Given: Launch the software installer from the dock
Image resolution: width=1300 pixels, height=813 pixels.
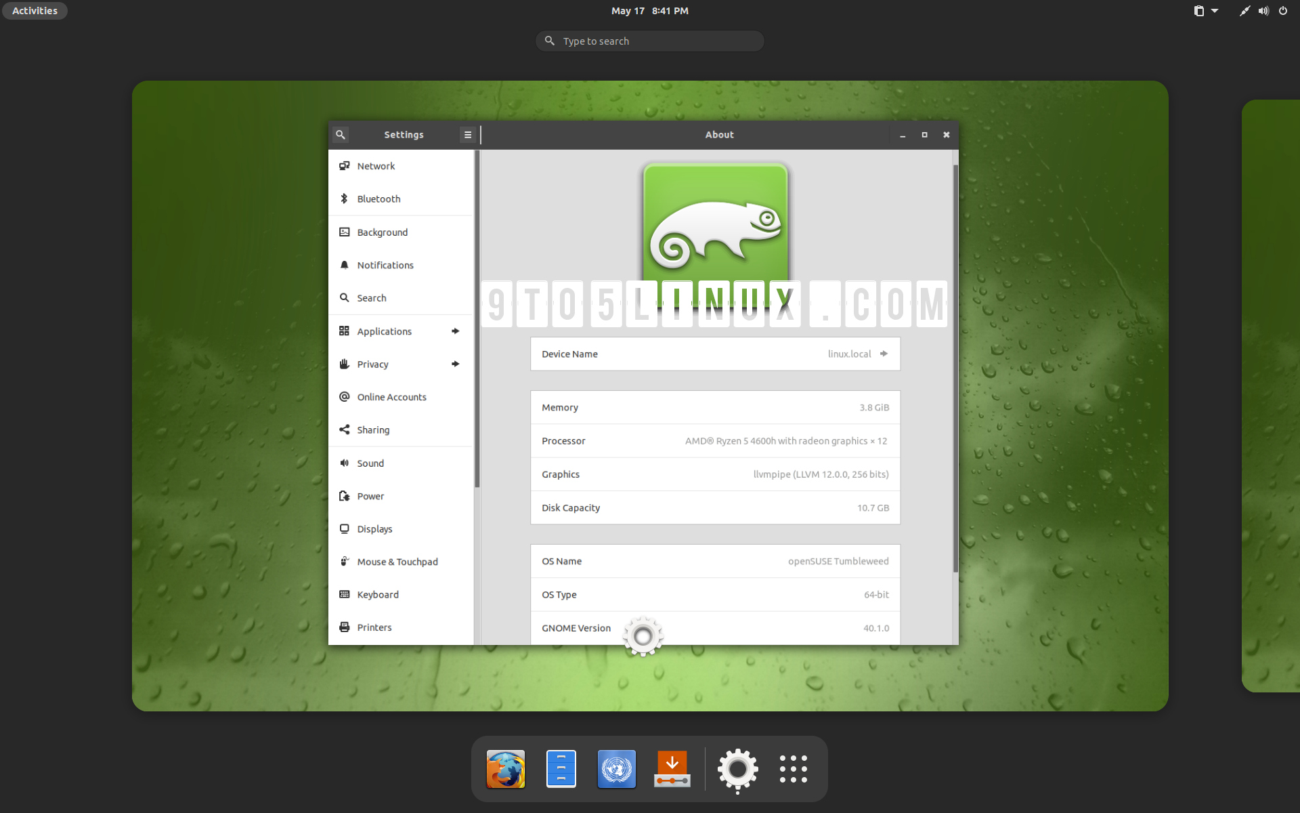Looking at the screenshot, I should (x=672, y=769).
